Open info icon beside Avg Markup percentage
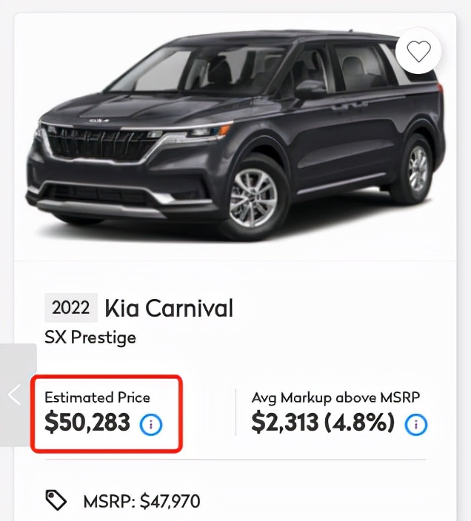471x521 pixels. coord(417,424)
